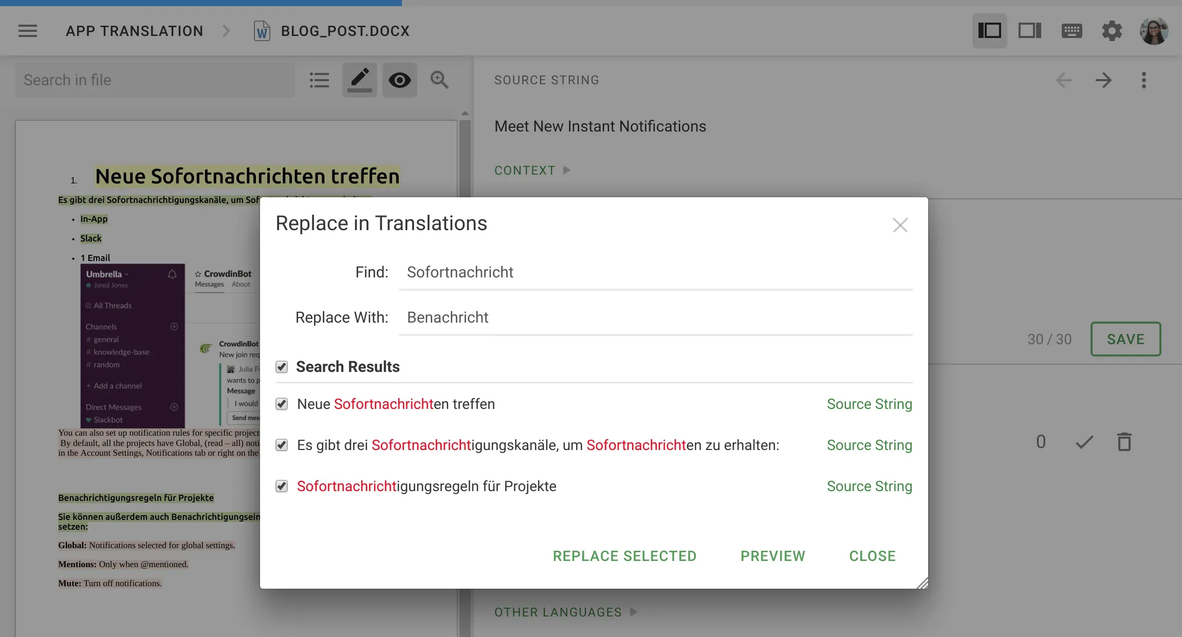Click the REPLACE SELECTED button
The image size is (1182, 637).
[x=624, y=556]
